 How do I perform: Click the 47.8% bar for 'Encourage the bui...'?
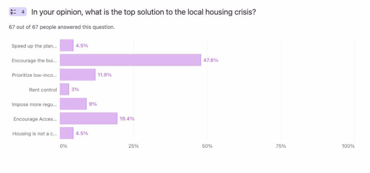tap(130, 60)
